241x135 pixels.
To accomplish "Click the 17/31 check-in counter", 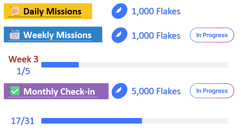I will point(23,121).
